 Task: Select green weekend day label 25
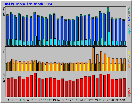101,100
